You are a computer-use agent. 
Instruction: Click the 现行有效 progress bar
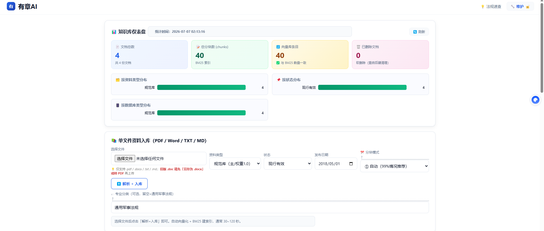click(x=362, y=87)
